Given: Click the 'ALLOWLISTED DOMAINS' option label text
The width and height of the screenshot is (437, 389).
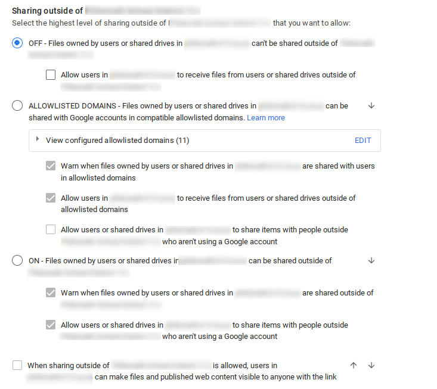Looking at the screenshot, I should [72, 106].
